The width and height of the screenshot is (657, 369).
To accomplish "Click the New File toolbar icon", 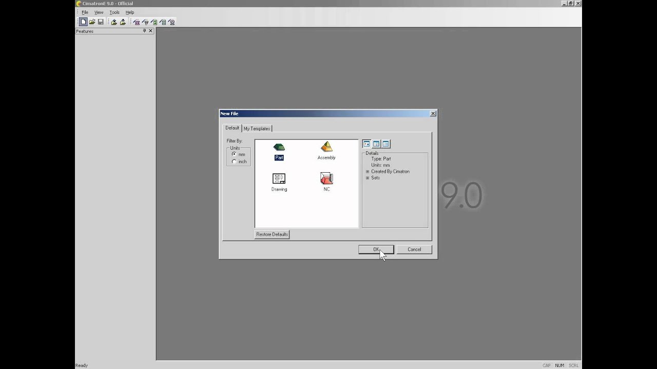I will click(x=83, y=22).
